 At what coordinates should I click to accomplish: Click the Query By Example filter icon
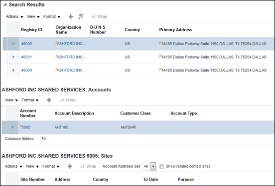click(x=81, y=16)
